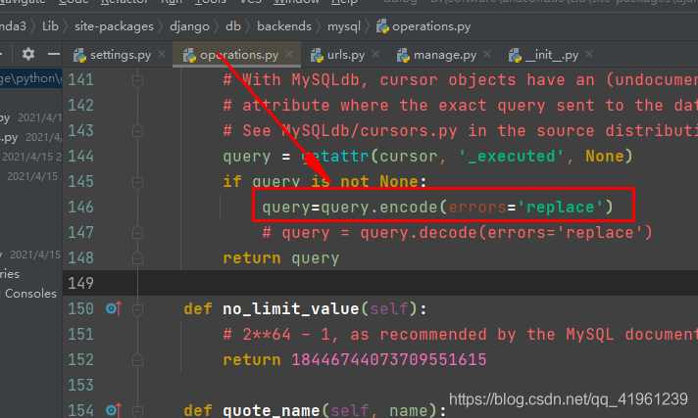The height and width of the screenshot is (418, 698).
Task: Click the quote_name function name
Action: coord(272,410)
